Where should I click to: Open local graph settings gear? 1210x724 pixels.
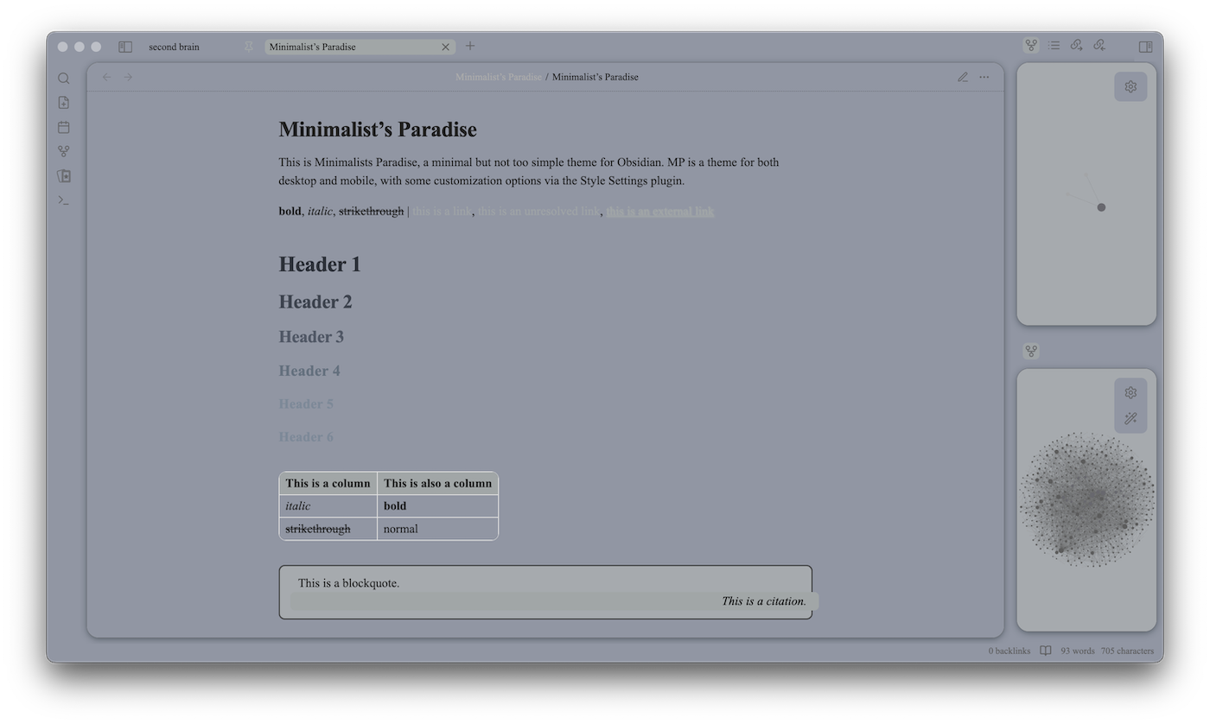(x=1130, y=86)
